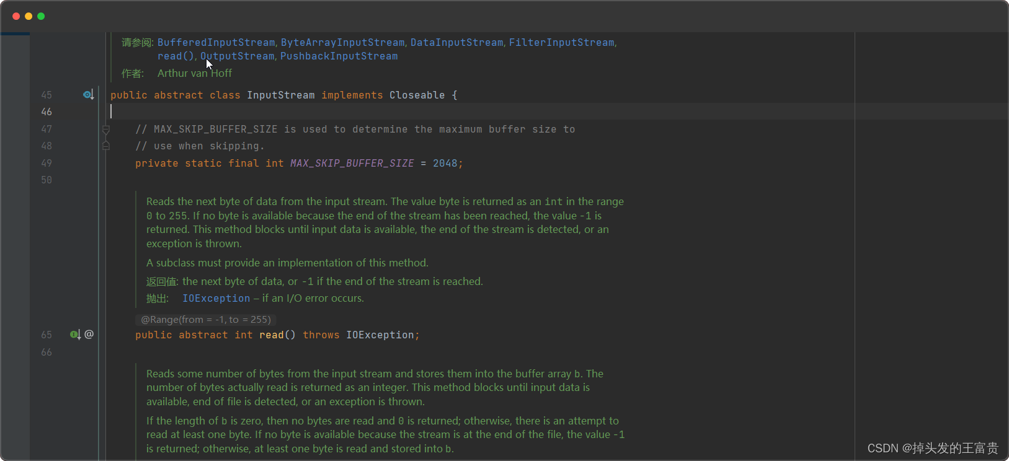Open the IOException link in the rendered doc
This screenshot has width=1009, height=461.
pos(216,298)
